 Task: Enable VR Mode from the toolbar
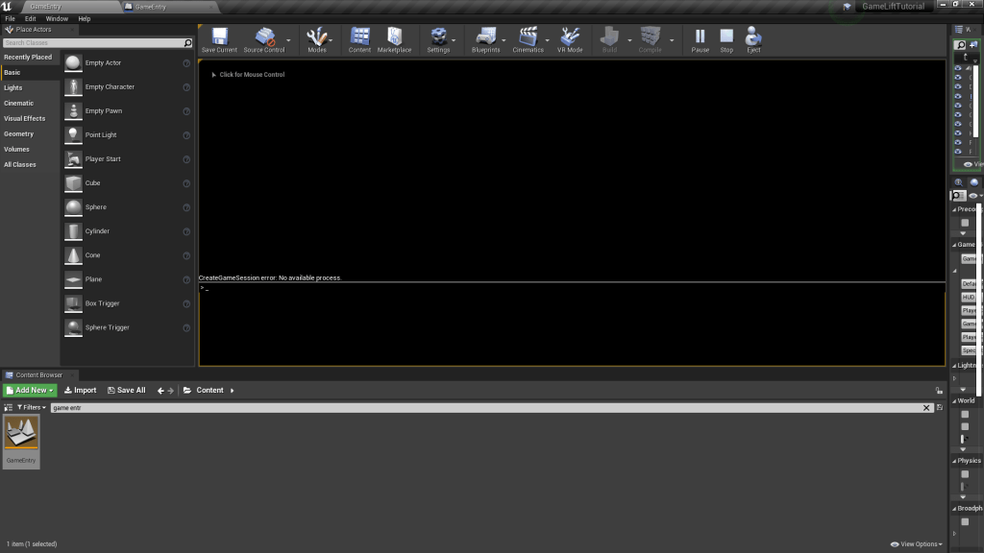570,39
